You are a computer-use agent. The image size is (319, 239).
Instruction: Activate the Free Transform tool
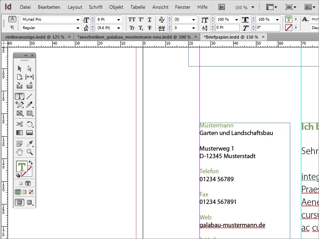point(30,124)
